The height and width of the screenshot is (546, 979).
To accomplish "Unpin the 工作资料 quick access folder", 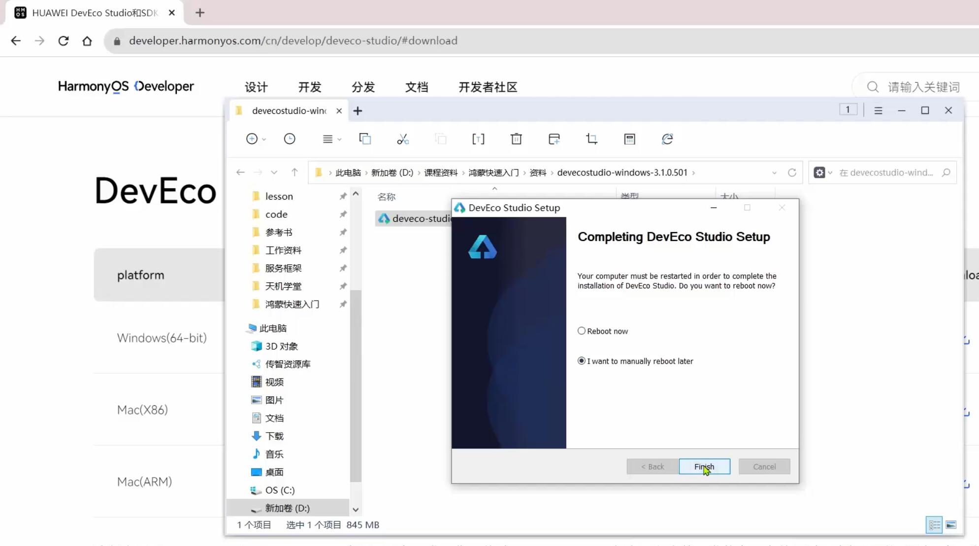I will 343,250.
